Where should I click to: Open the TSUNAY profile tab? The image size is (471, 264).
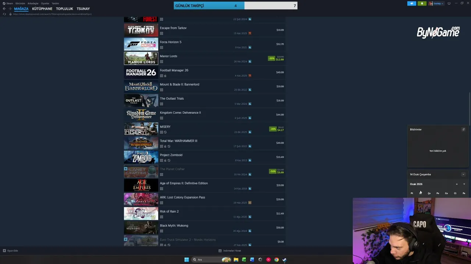[x=83, y=9]
